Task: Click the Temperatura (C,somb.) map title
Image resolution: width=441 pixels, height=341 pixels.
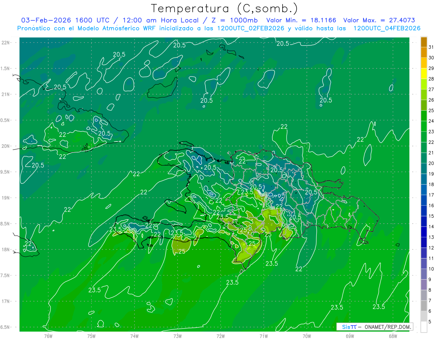Action: (x=224, y=8)
